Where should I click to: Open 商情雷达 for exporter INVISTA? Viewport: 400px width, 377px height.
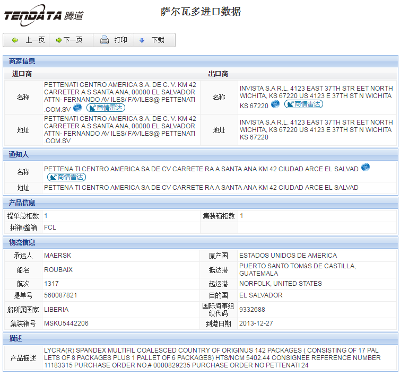click(303, 104)
